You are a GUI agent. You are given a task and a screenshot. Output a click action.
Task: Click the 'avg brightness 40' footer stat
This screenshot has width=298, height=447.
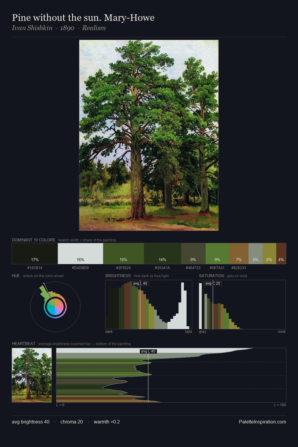[x=31, y=422]
